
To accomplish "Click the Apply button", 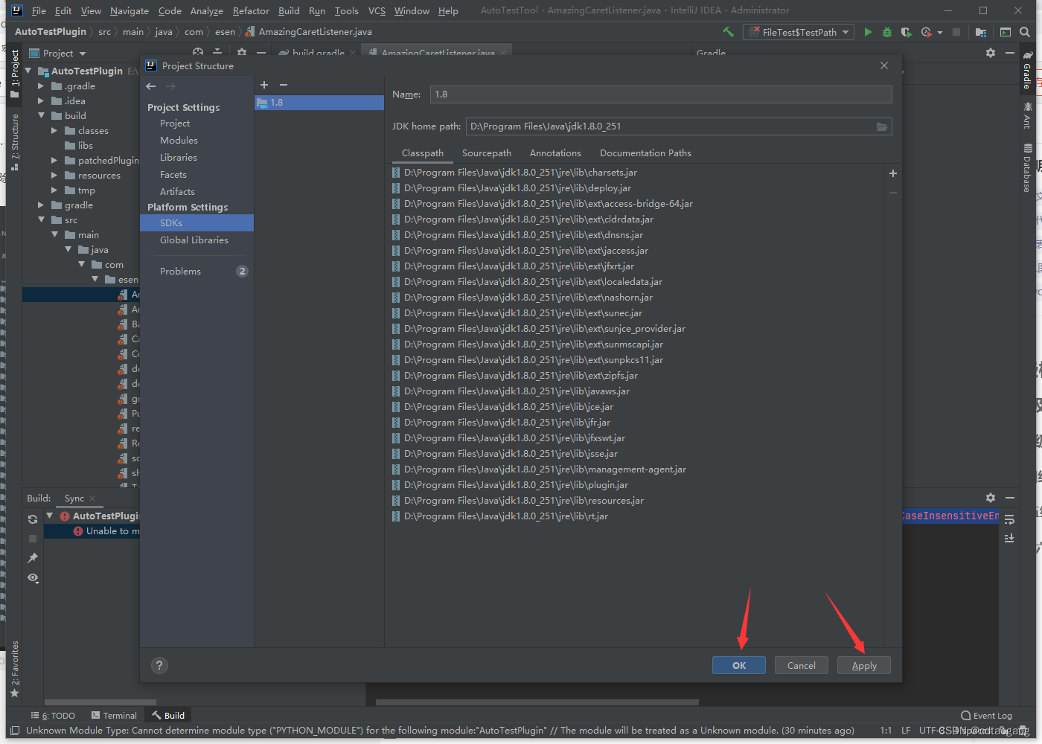I will [x=864, y=666].
